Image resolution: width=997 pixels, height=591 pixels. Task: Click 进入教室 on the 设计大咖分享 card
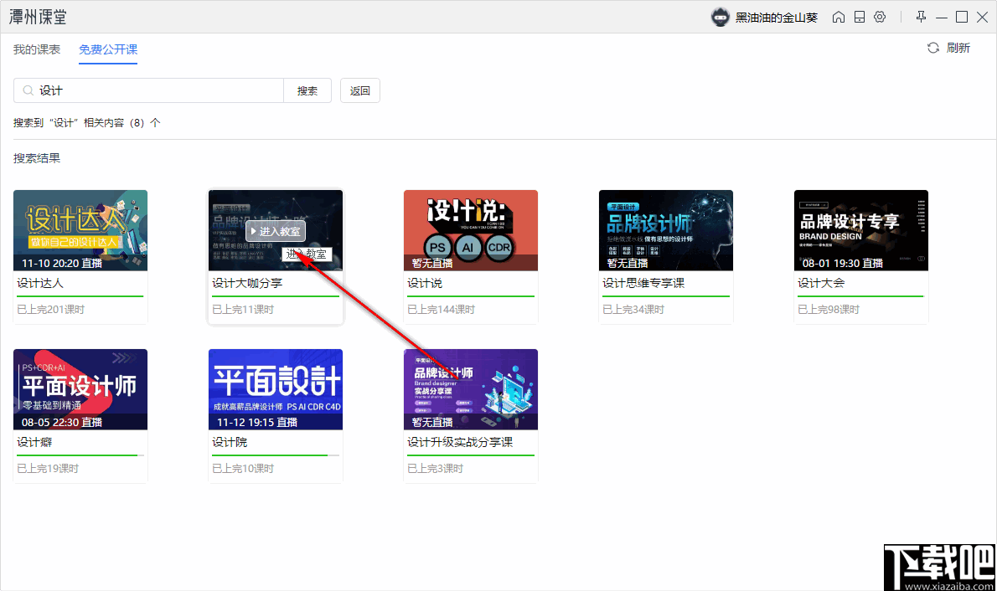coord(275,231)
